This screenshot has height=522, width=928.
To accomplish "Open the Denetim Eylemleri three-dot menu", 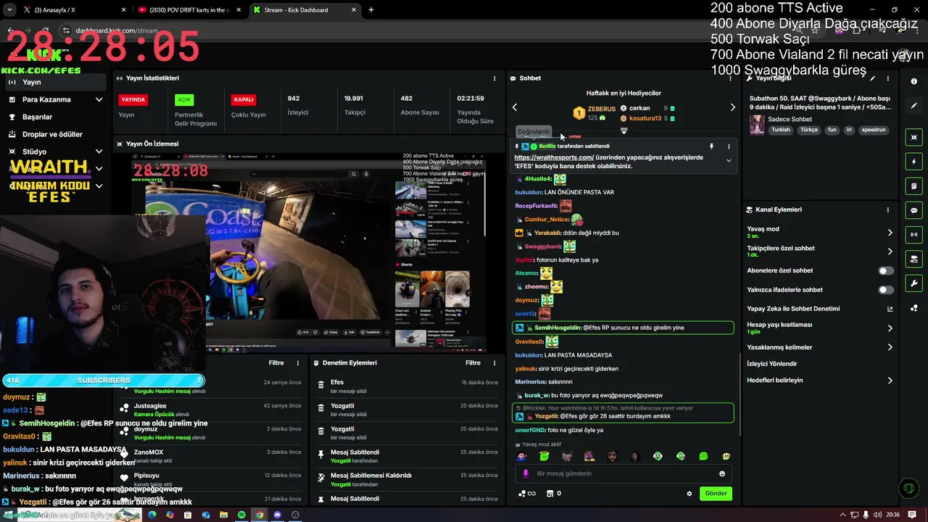I will [x=494, y=363].
